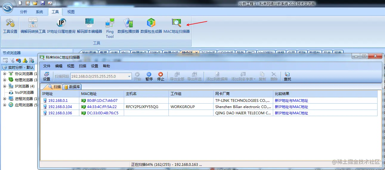The height and width of the screenshot is (170, 385).
Task: Switch to the 数据库 tab
Action: pos(72,87)
